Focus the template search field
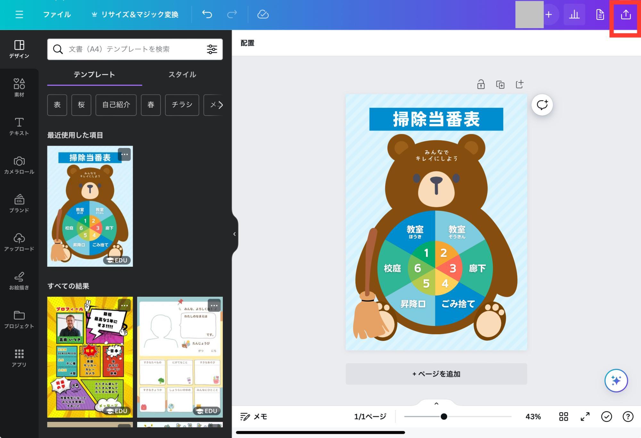The width and height of the screenshot is (641, 438). 135,49
